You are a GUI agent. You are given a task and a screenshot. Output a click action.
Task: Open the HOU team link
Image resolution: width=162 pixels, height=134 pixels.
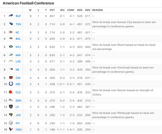tap(19, 130)
